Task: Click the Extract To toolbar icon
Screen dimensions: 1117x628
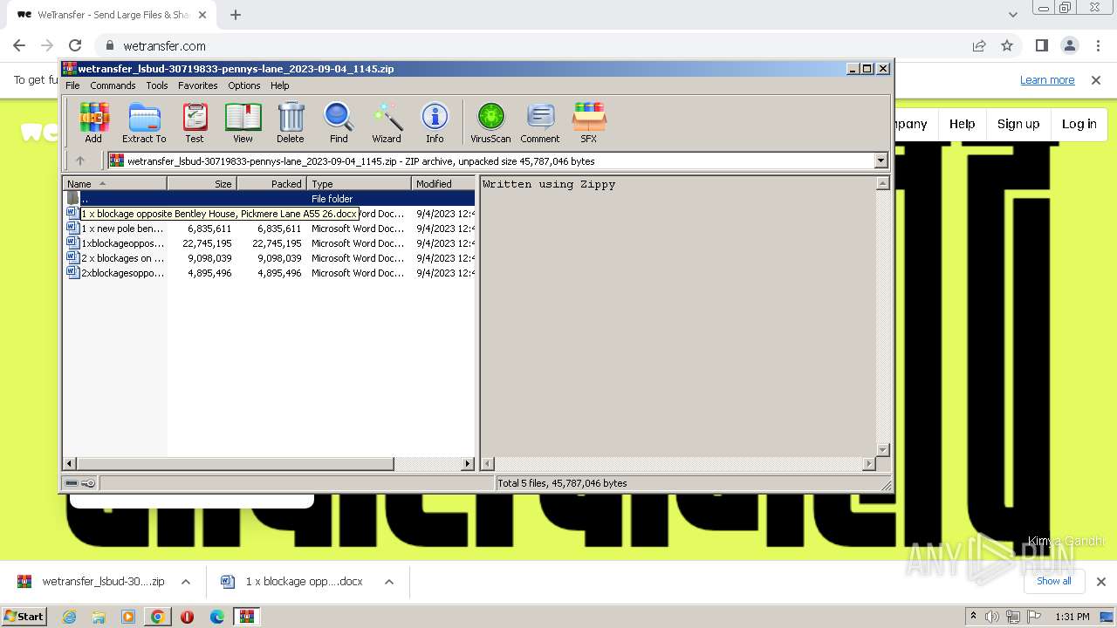Action: (144, 122)
